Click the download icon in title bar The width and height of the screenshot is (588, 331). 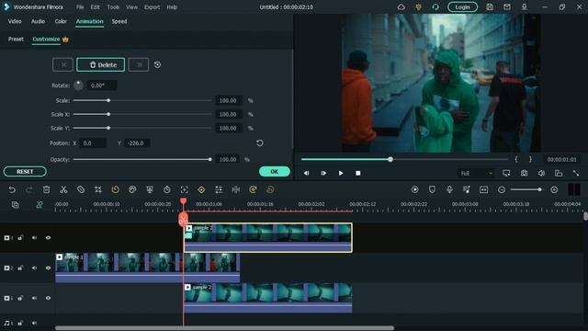525,7
